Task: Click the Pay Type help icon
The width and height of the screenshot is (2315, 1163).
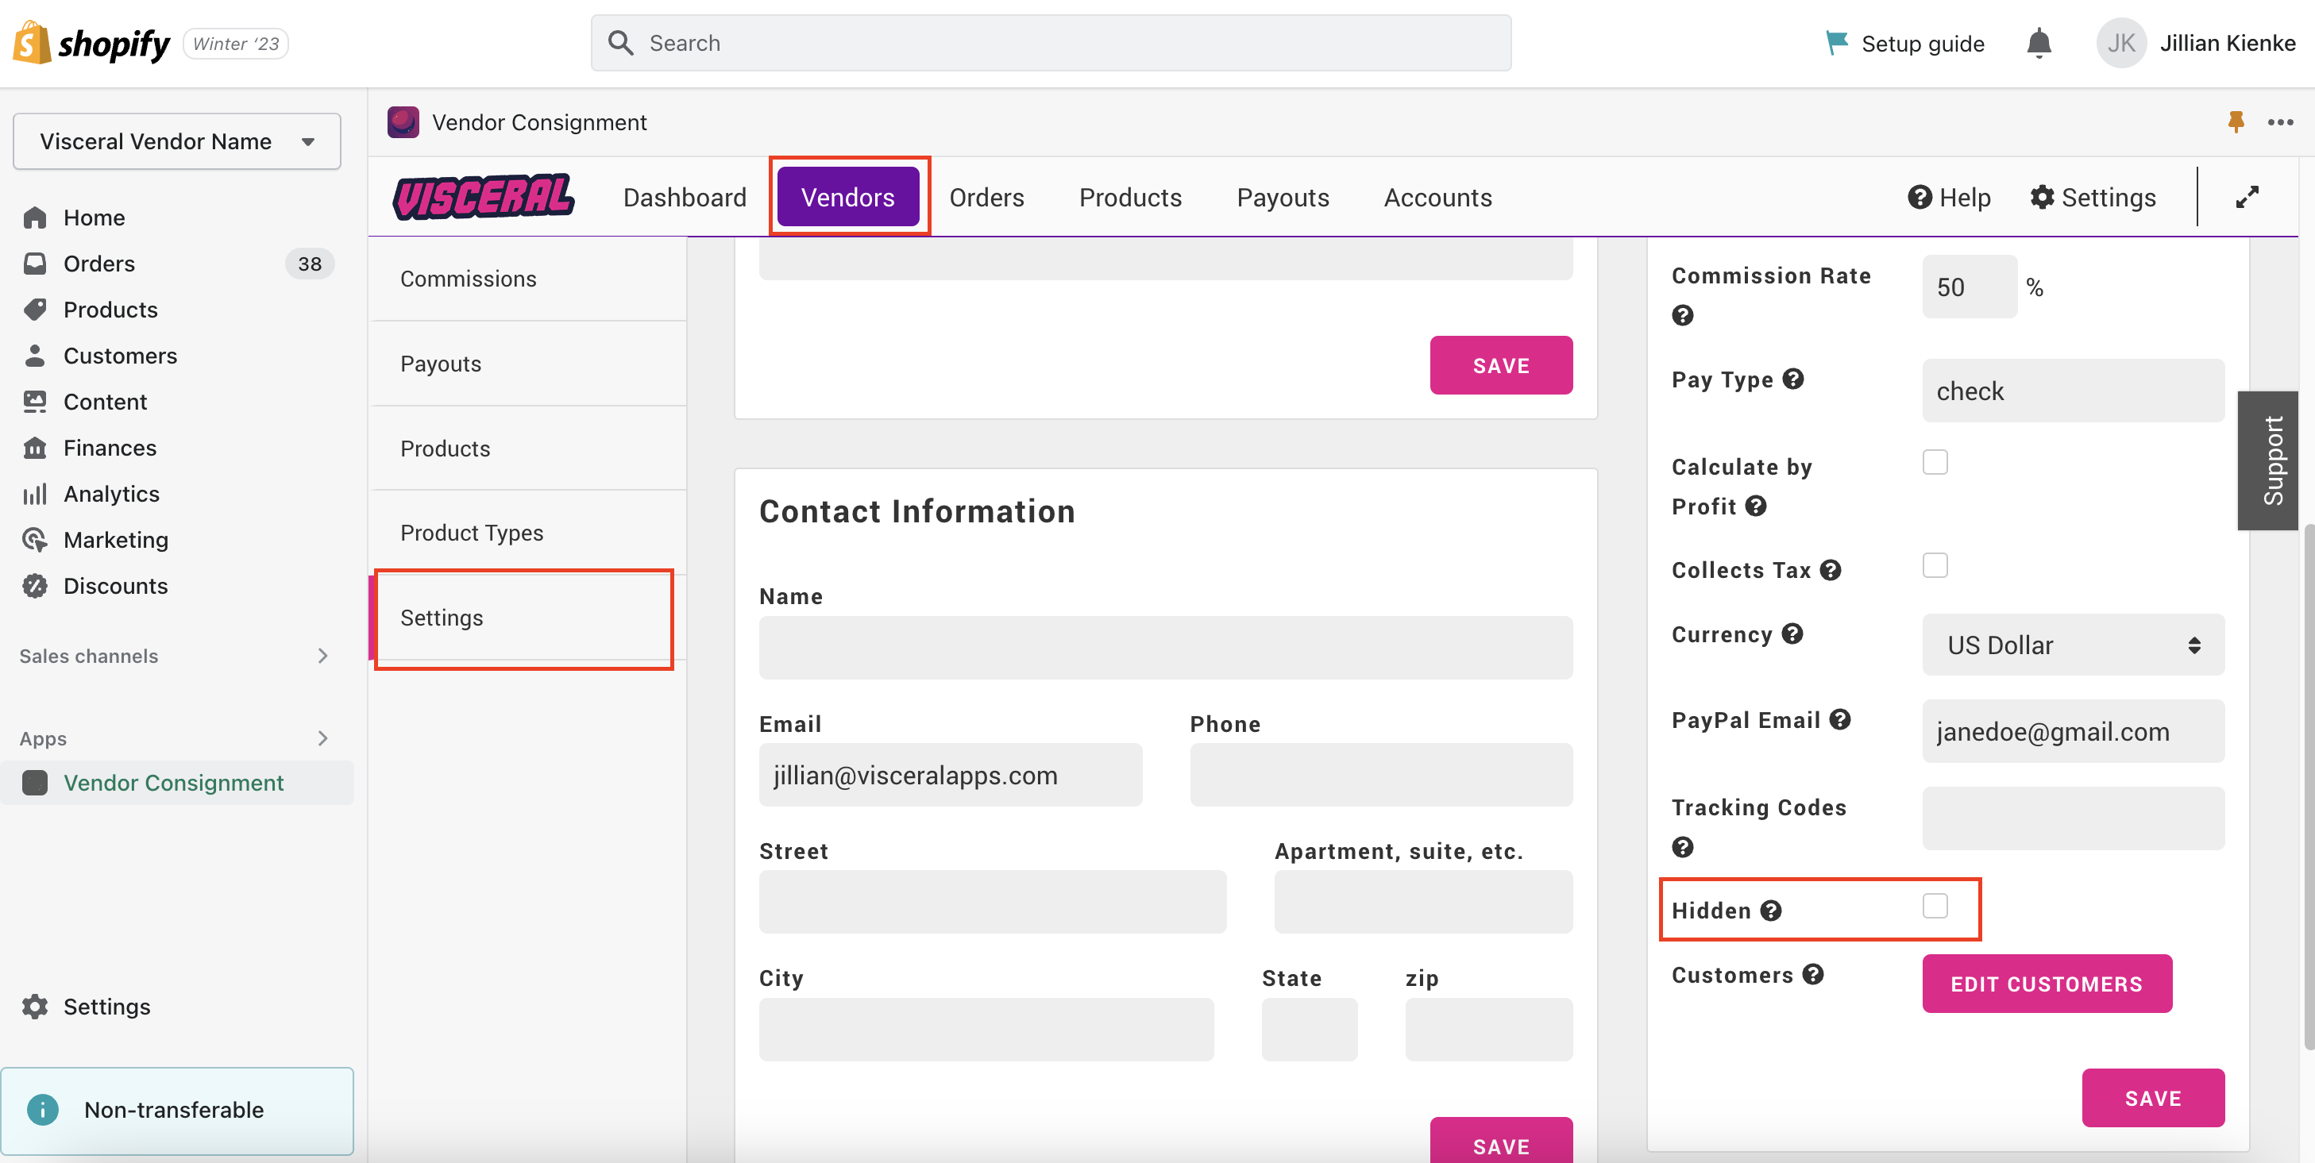Action: click(1793, 379)
